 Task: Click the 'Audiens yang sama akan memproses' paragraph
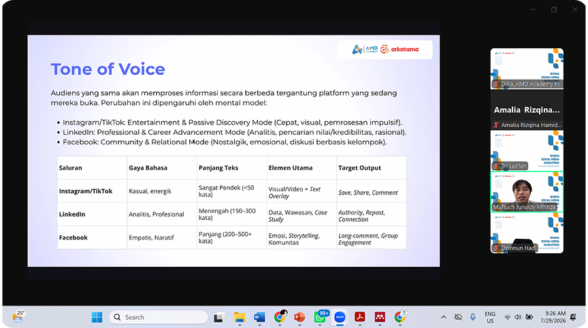[x=224, y=98]
